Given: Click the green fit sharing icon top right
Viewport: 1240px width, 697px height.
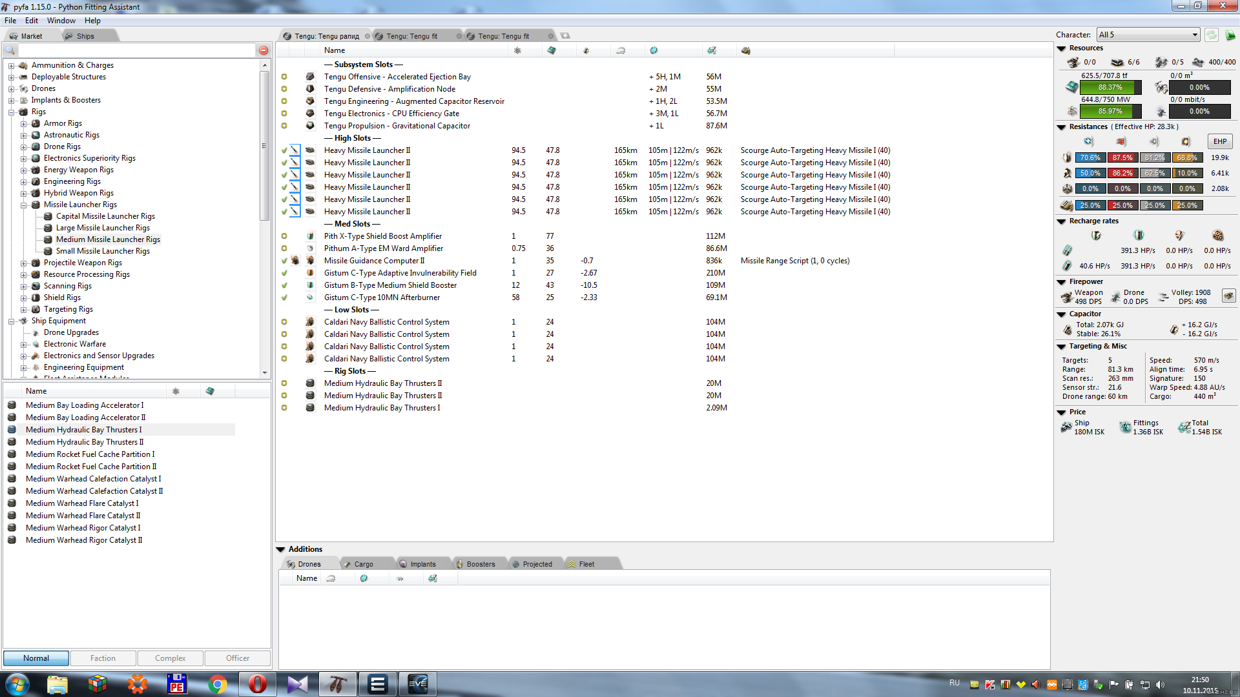Looking at the screenshot, I should 1230,35.
